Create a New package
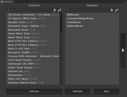 [x=107, y=91]
